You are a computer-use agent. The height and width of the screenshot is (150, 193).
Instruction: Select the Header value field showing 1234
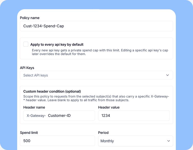[134, 115]
